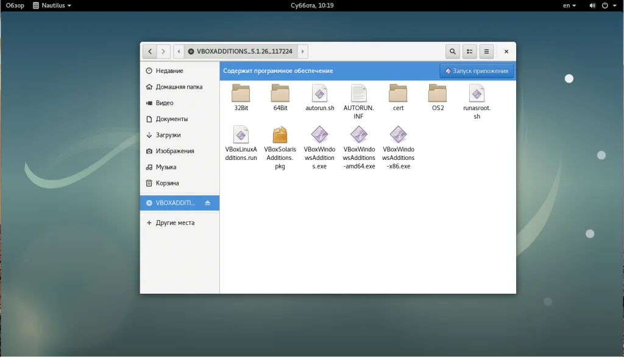This screenshot has width=624, height=357.
Task: Navigate back with the left arrow
Action: click(x=150, y=52)
